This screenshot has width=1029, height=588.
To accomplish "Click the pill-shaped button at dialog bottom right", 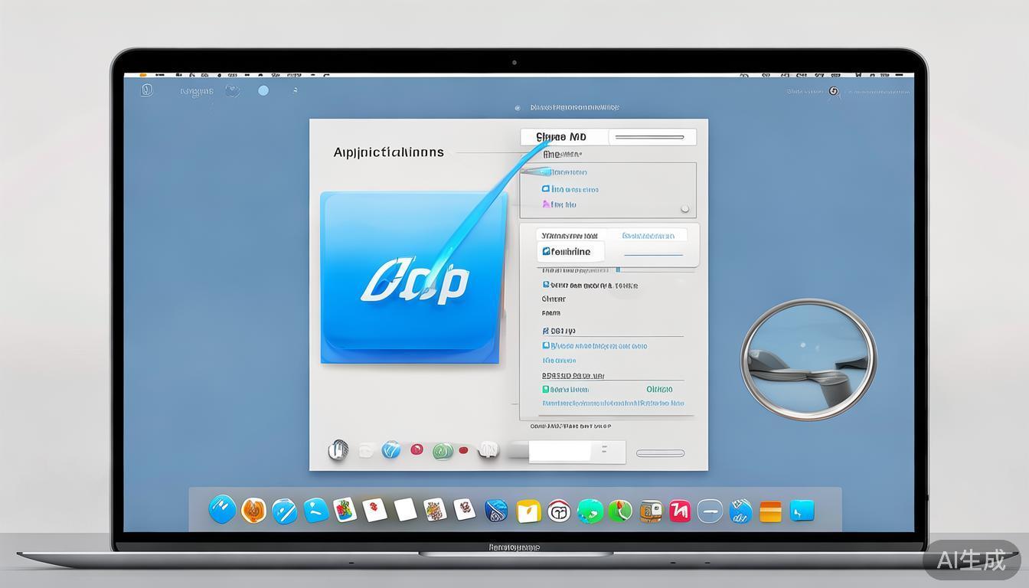I will 660,453.
